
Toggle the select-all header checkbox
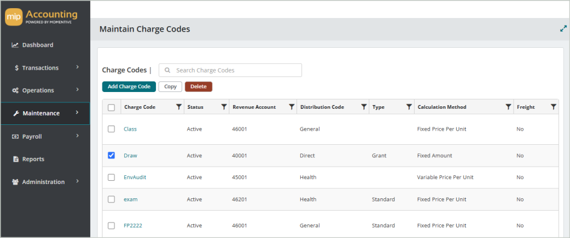coord(112,108)
